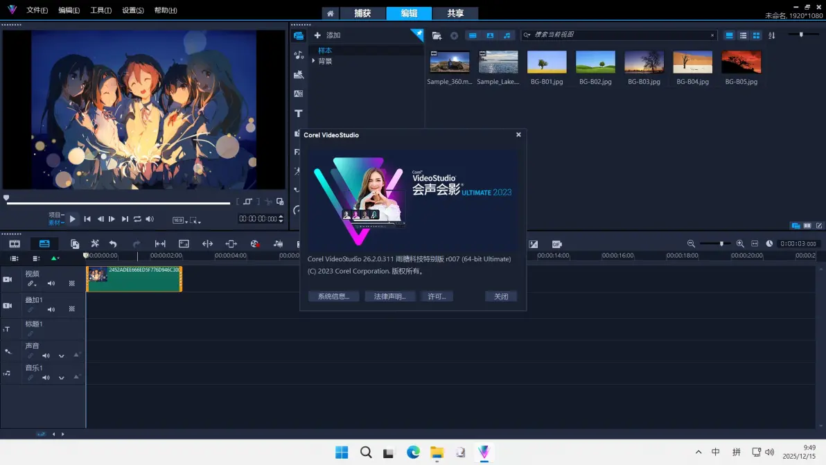Toggle track transparency on the 视频 track

(71, 283)
